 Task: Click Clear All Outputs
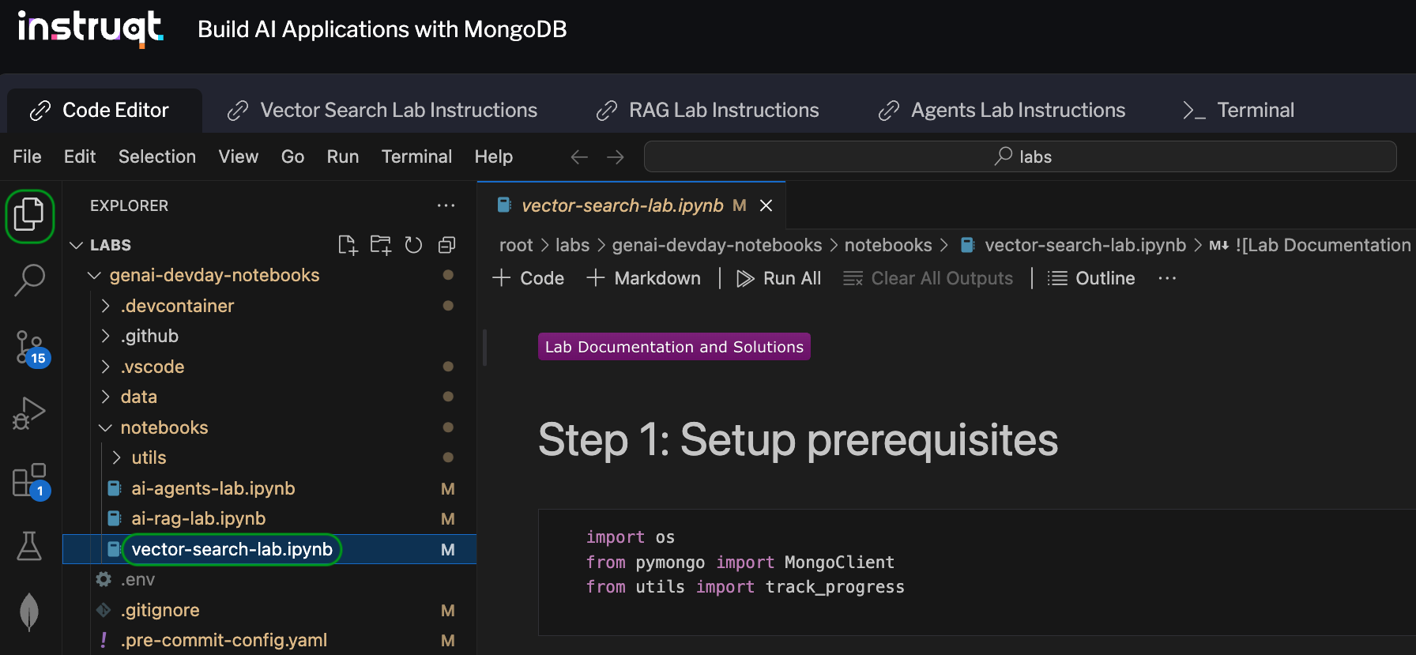(928, 278)
